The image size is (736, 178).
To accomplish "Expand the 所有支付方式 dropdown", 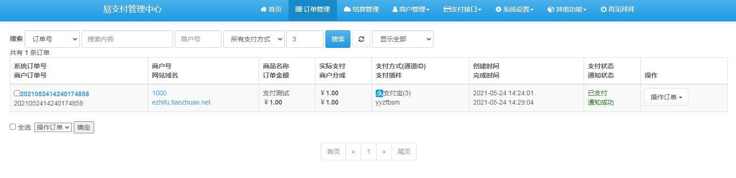I will point(254,39).
